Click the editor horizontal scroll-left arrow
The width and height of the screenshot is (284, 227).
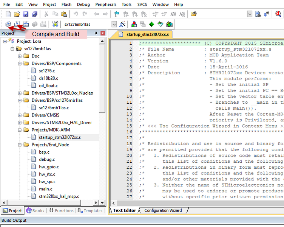(114, 203)
